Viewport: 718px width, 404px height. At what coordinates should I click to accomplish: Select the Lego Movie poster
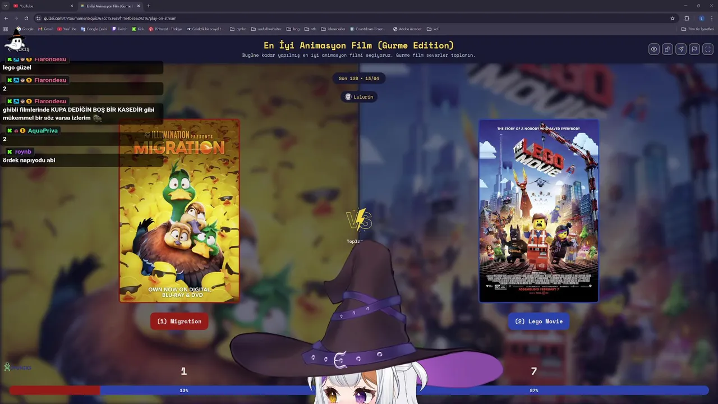click(538, 211)
